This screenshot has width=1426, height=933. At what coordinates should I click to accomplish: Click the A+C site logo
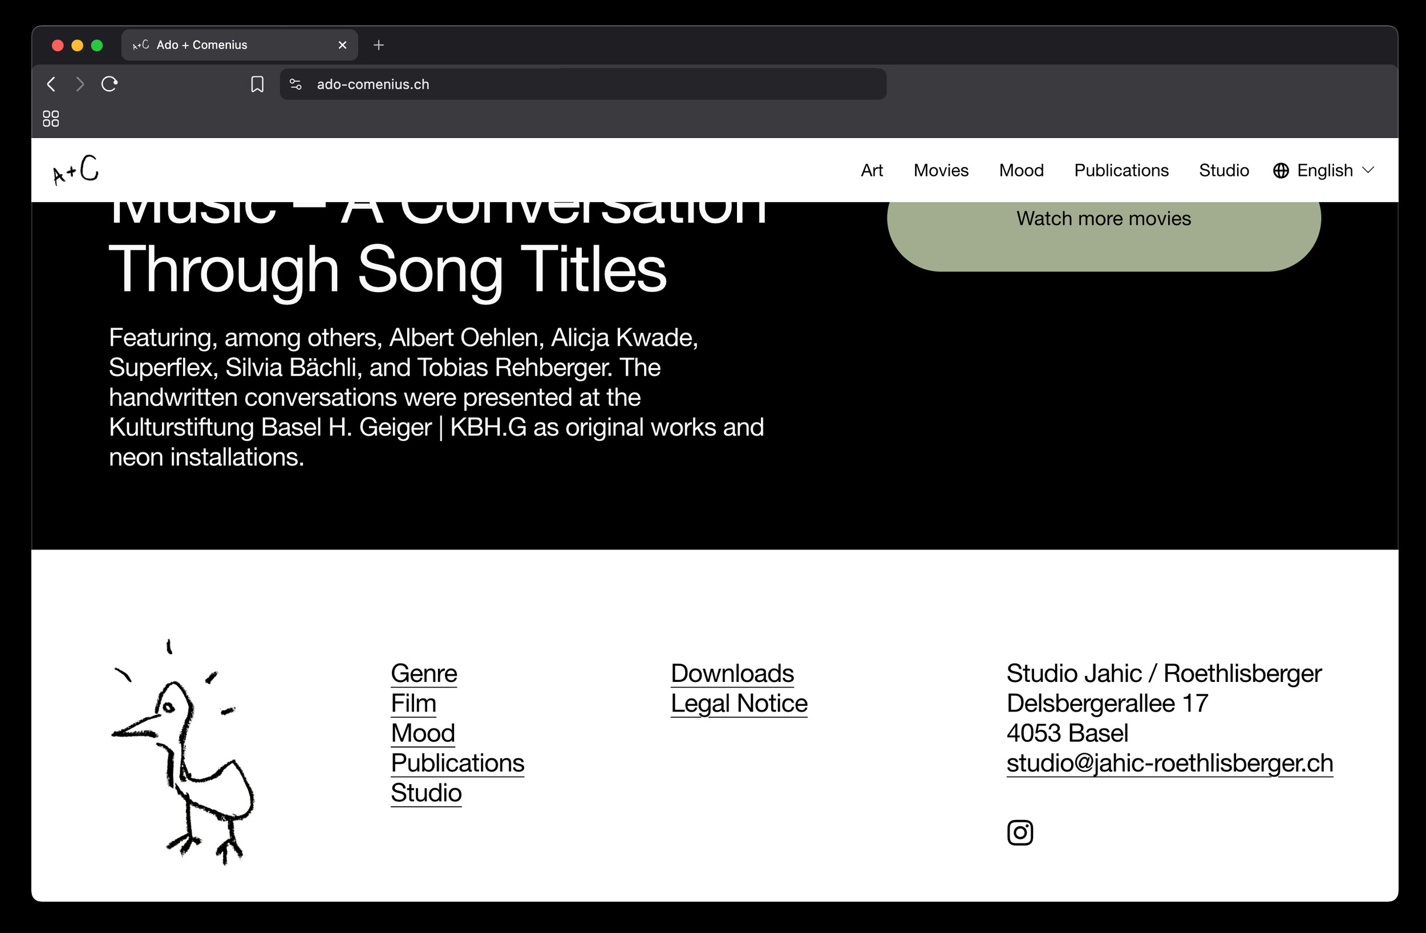pyautogui.click(x=76, y=169)
